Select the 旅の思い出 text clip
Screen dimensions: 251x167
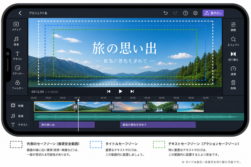[67, 125]
